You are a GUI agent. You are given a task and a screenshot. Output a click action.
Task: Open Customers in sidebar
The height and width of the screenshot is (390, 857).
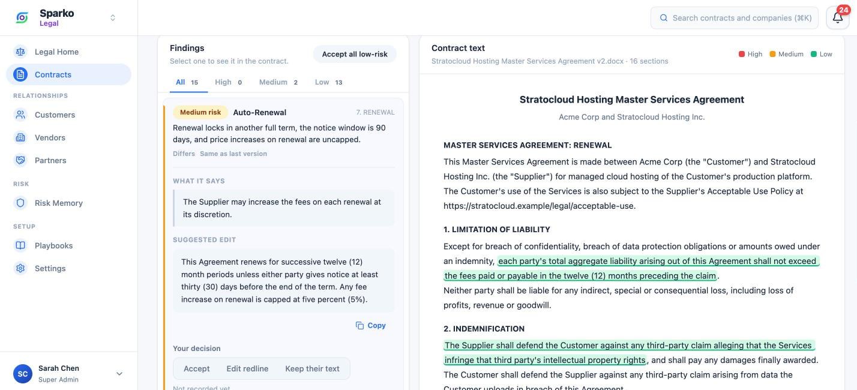(68, 115)
